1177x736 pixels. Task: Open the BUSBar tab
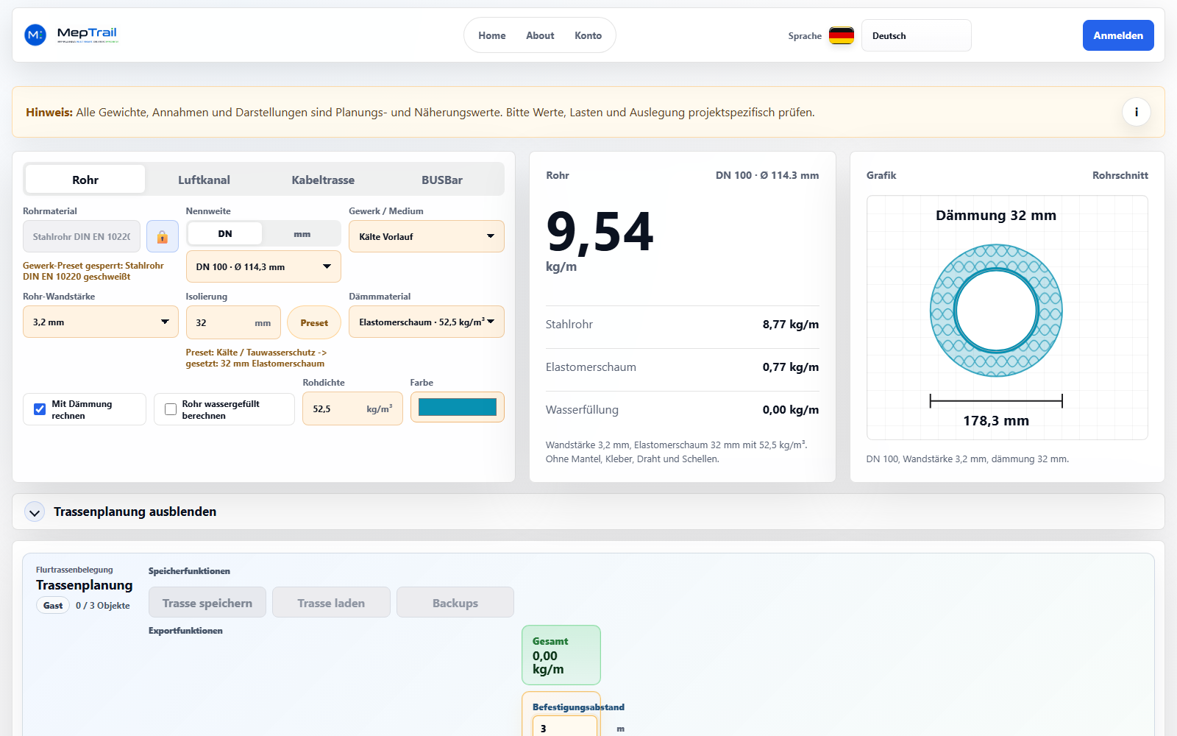point(442,180)
